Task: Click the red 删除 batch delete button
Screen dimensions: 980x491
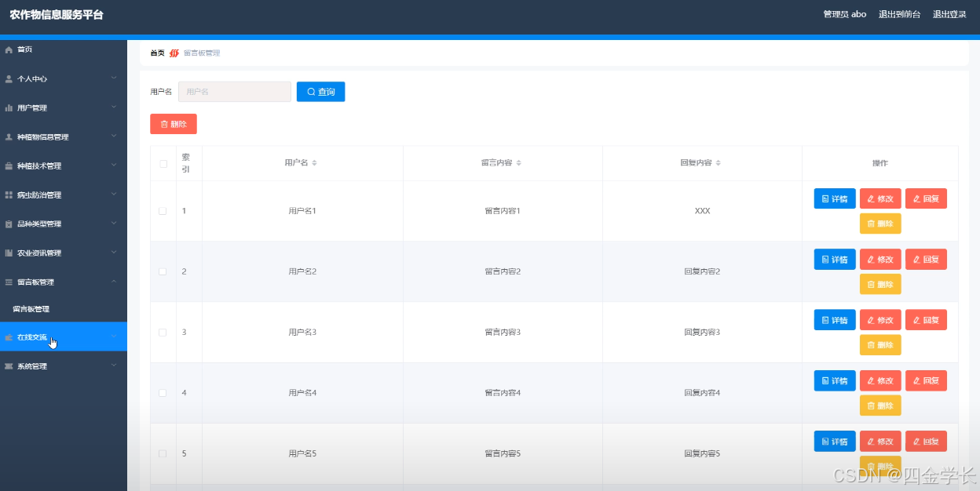Action: pos(174,124)
